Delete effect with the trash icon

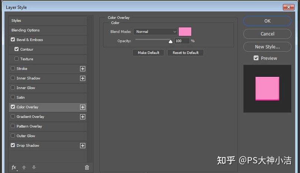[x=87, y=167]
